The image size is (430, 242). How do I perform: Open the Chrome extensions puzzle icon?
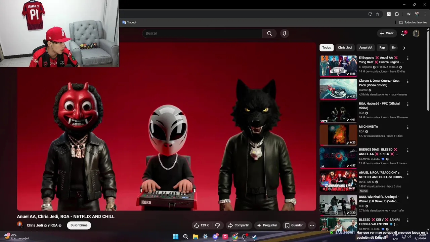pos(397,14)
